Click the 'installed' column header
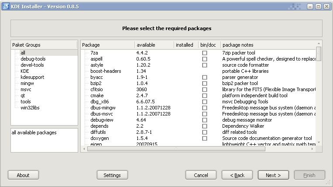The image size is (333, 187). (186, 45)
